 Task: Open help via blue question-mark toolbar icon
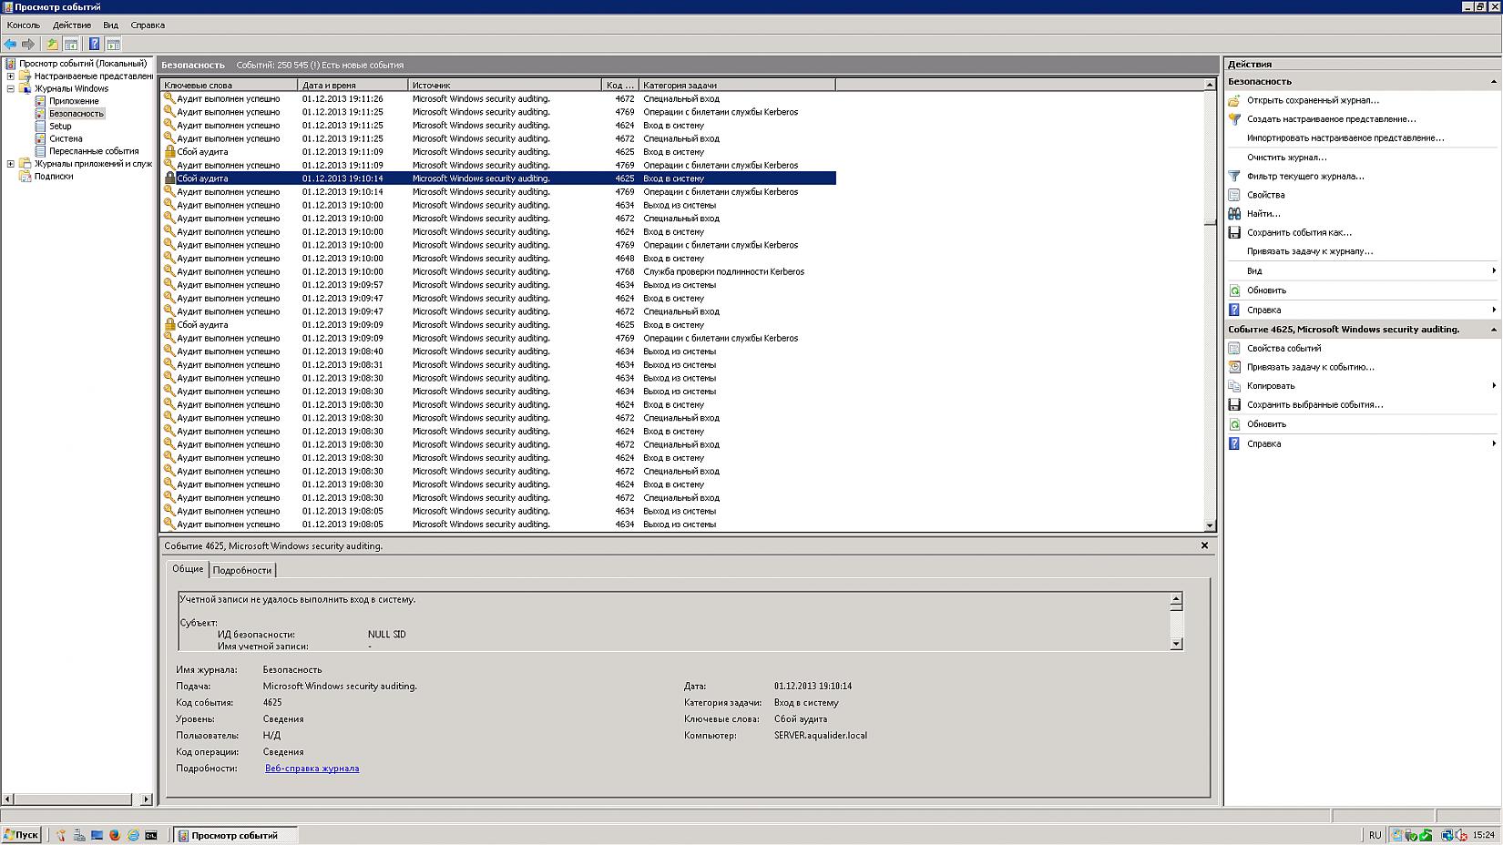[95, 44]
